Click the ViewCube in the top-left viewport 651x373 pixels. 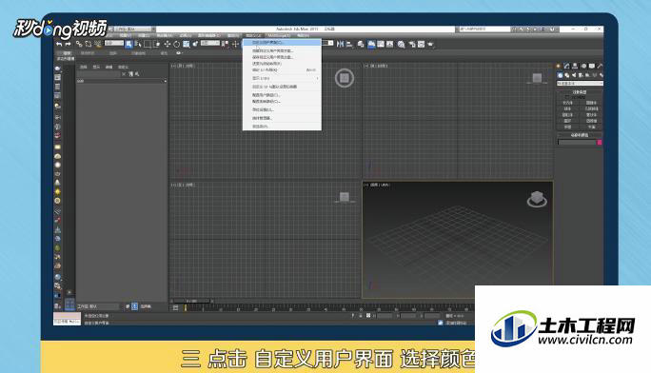tap(345, 78)
